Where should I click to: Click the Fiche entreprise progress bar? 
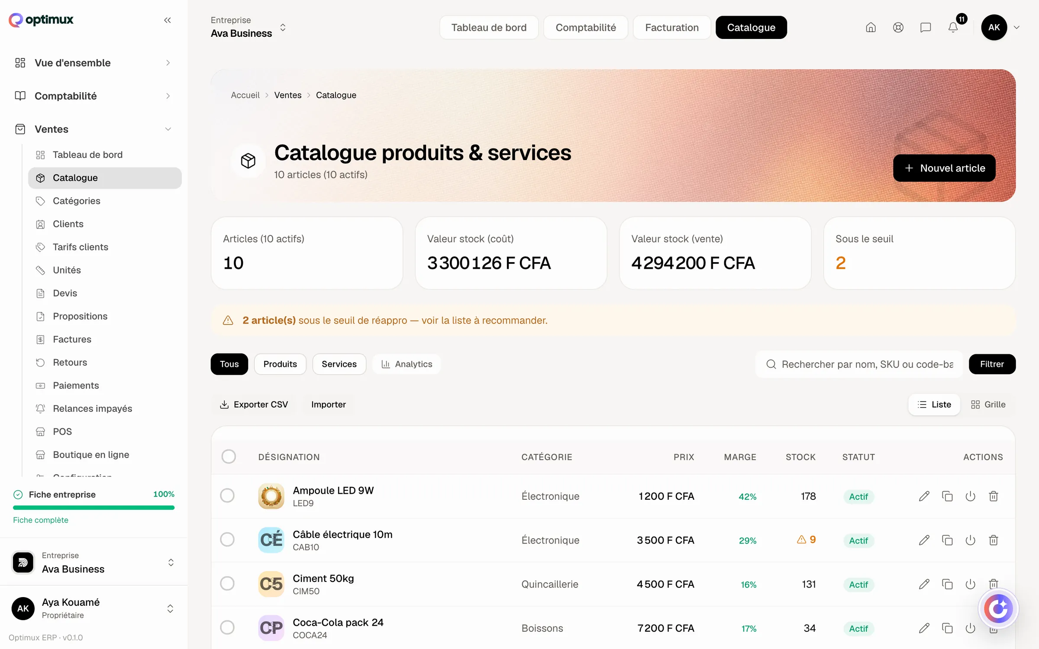pyautogui.click(x=94, y=508)
